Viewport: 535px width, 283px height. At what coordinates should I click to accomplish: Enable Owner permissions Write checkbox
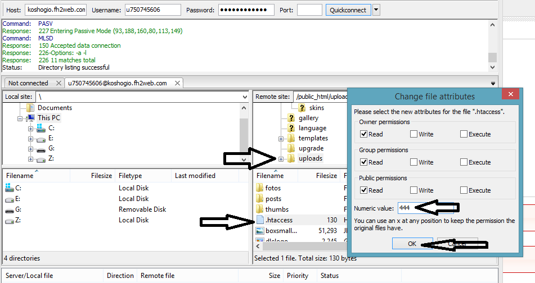coord(413,134)
